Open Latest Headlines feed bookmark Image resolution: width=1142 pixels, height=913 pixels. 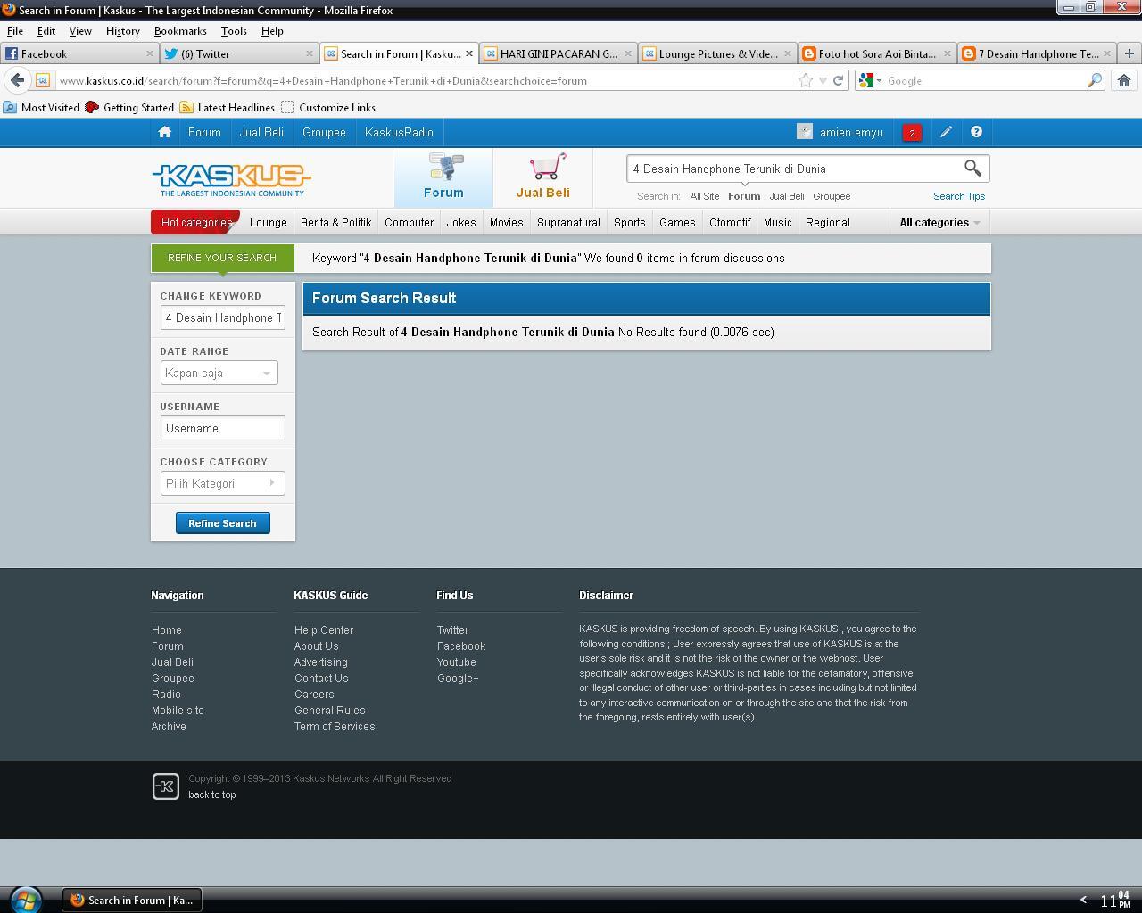[227, 107]
